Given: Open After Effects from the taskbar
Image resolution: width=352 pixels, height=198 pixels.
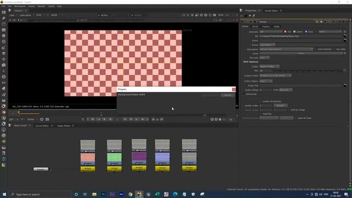Looking at the screenshot, I should [112, 194].
